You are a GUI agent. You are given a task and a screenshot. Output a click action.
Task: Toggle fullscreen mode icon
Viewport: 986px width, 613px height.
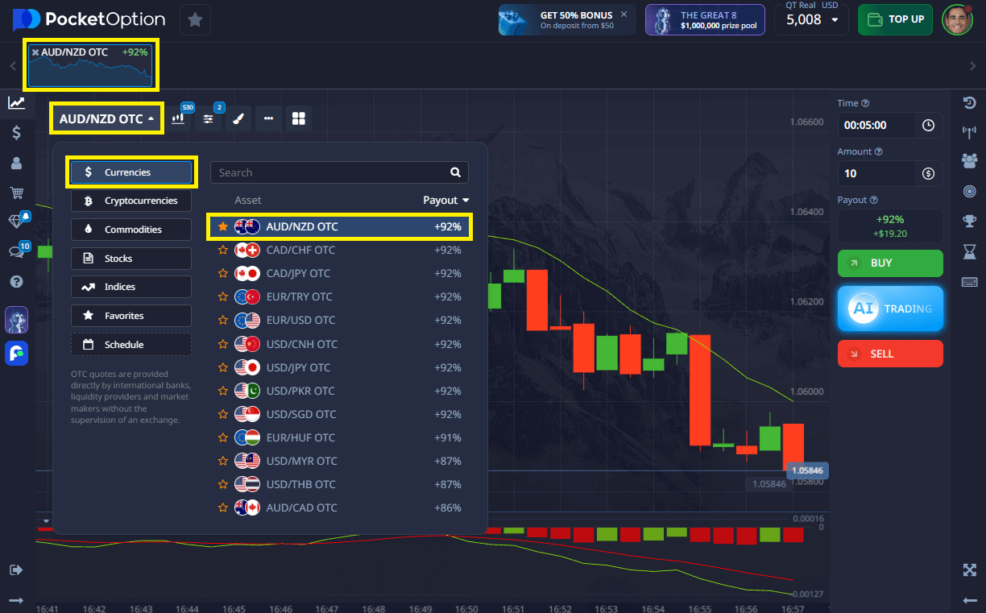tap(969, 570)
